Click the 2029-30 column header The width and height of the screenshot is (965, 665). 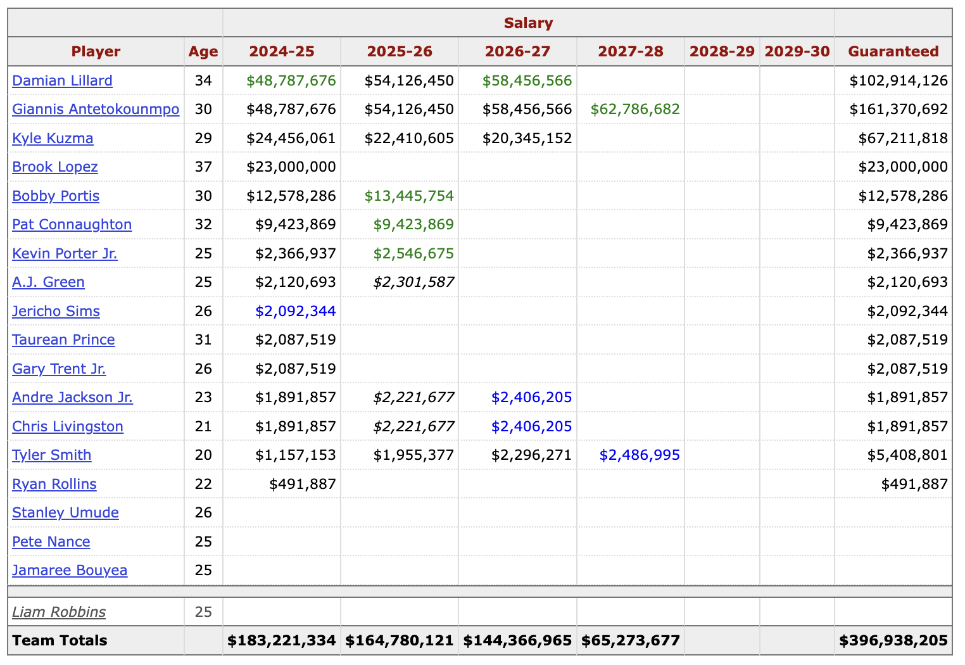[797, 51]
